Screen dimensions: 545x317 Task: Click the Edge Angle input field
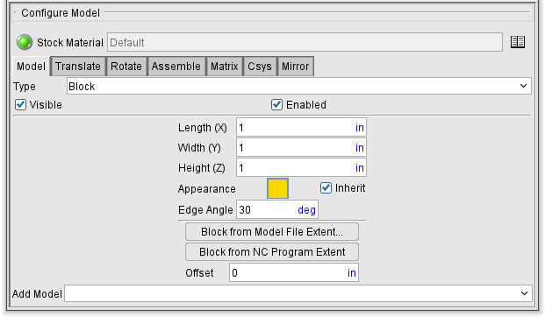tap(277, 209)
